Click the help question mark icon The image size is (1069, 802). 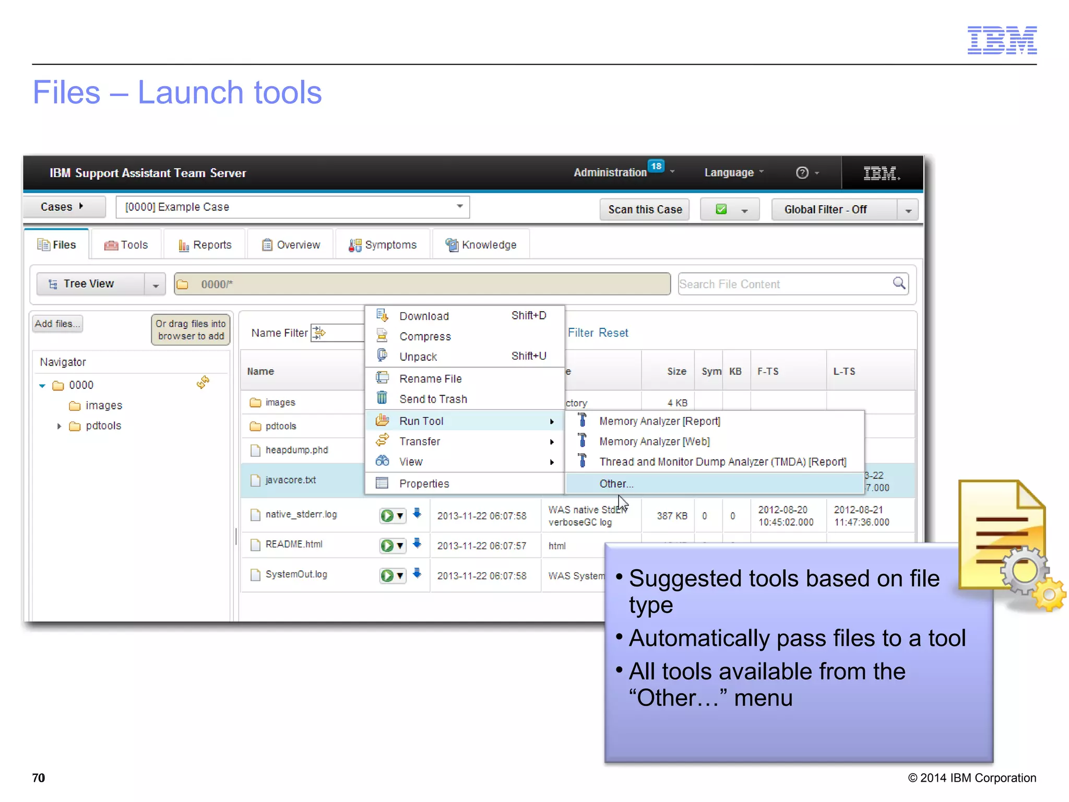click(x=802, y=173)
